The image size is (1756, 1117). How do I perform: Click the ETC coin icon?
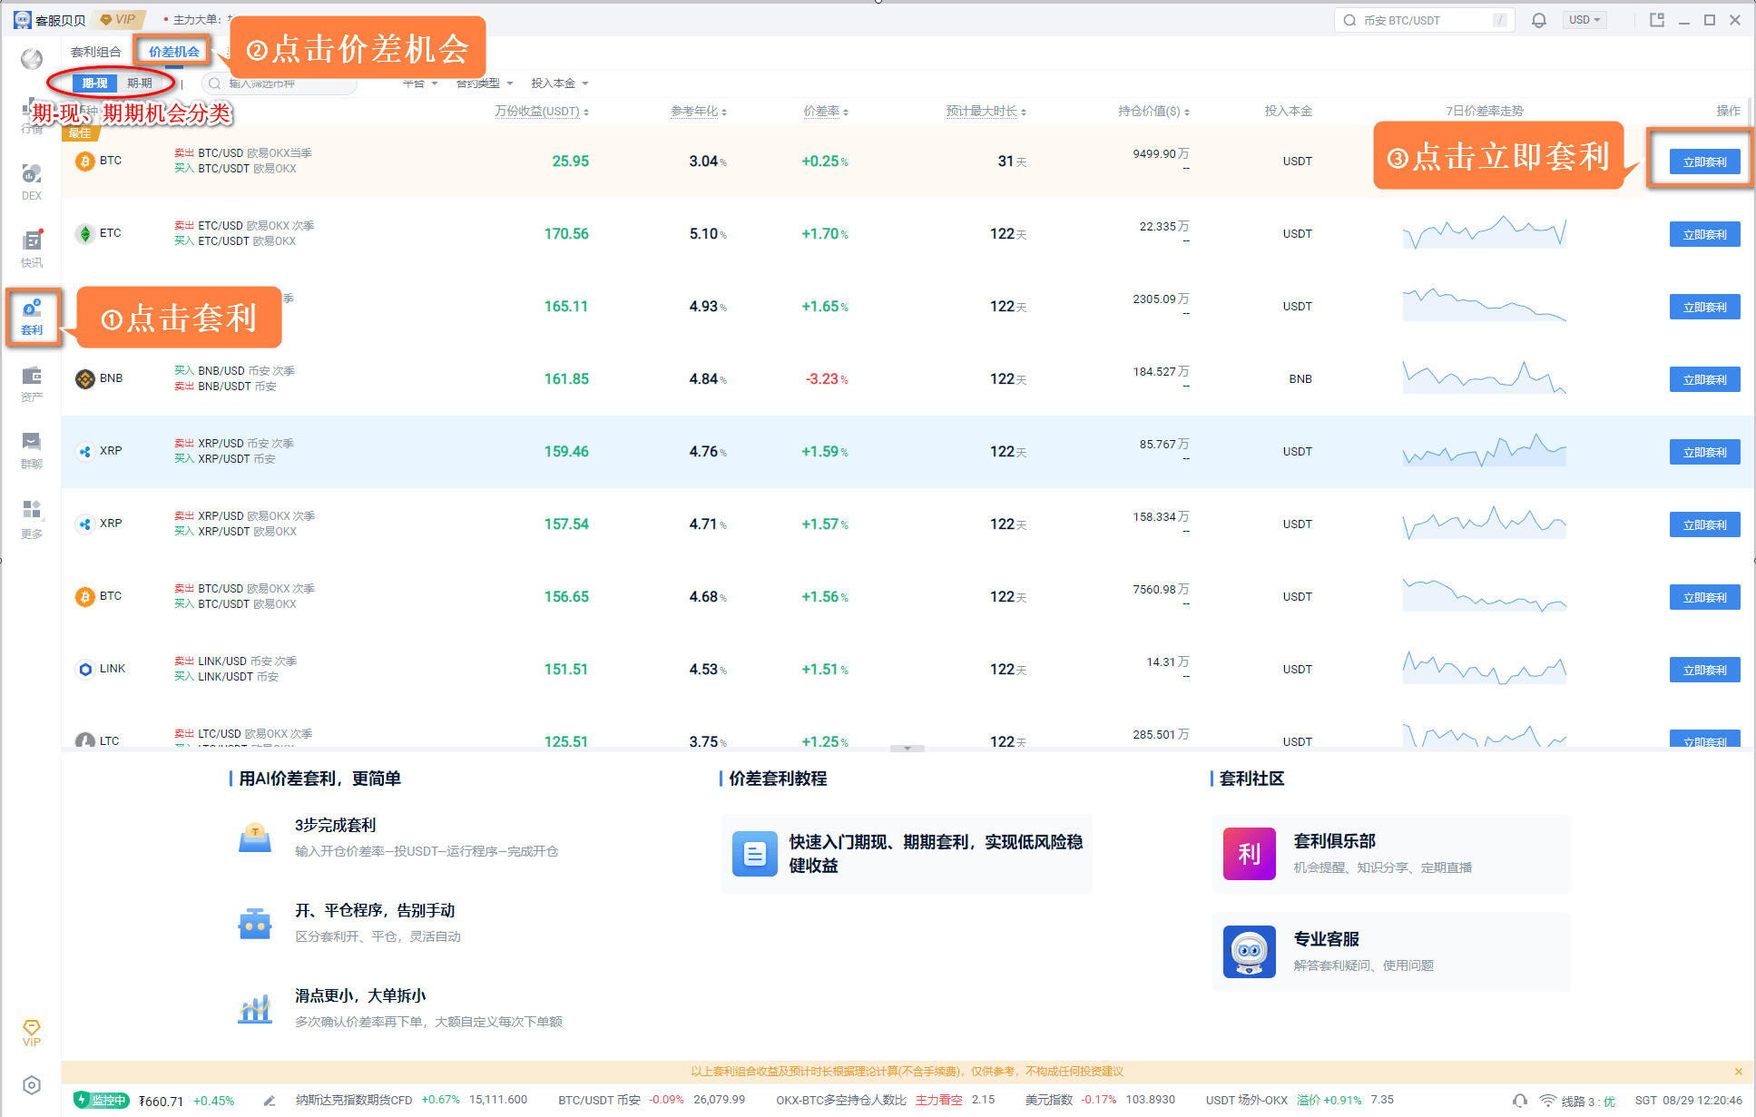pyautogui.click(x=85, y=233)
